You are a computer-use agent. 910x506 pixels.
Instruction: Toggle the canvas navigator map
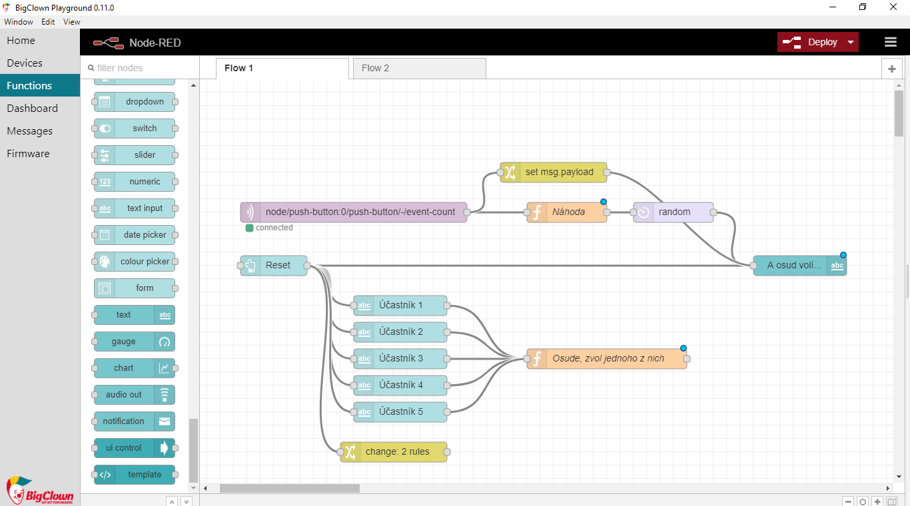(x=892, y=502)
